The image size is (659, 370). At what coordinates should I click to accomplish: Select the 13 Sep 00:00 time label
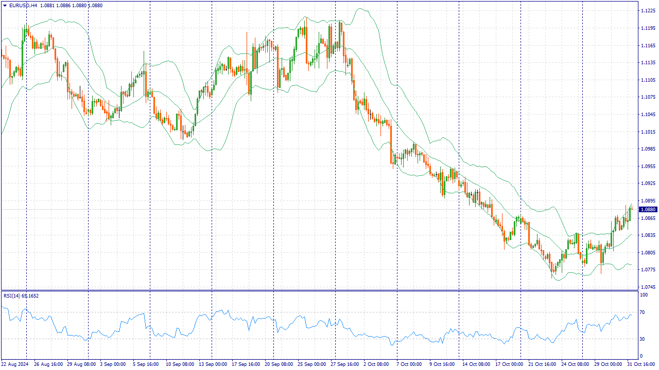coord(213,364)
